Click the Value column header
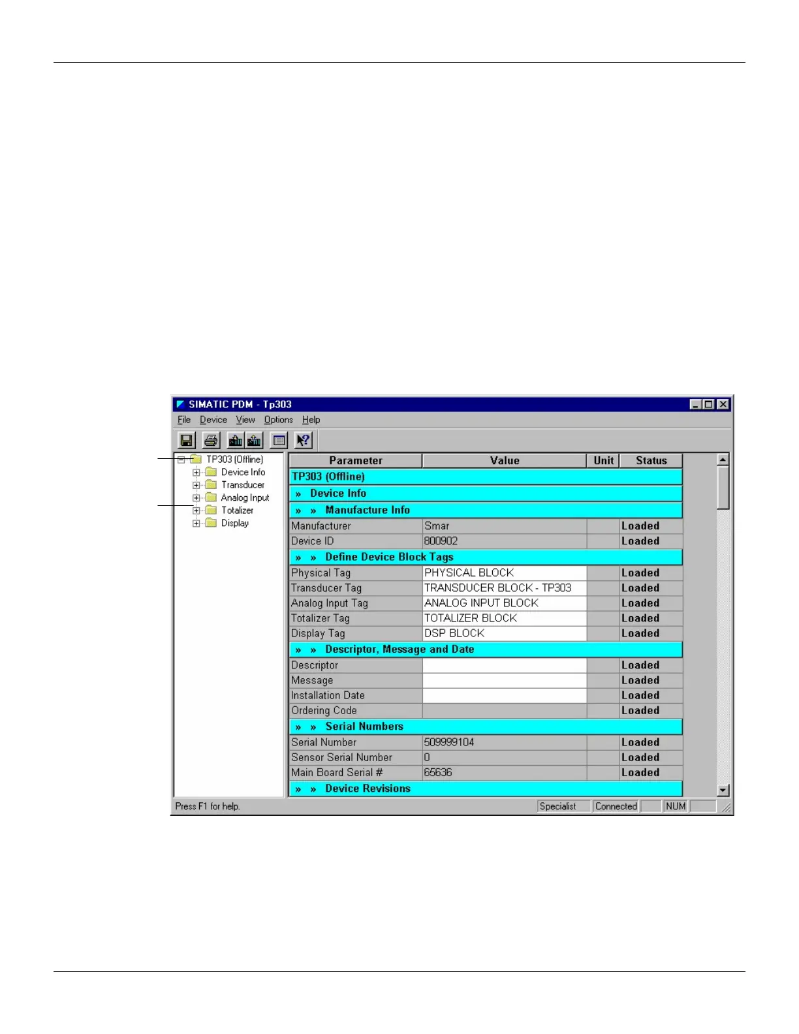 pyautogui.click(x=505, y=461)
